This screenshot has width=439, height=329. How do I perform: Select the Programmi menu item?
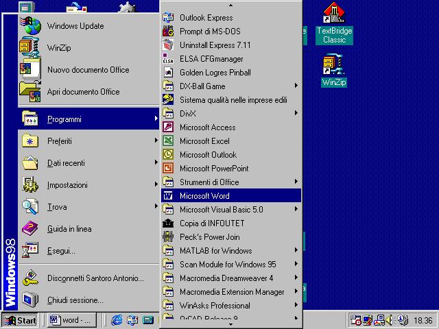(x=88, y=119)
